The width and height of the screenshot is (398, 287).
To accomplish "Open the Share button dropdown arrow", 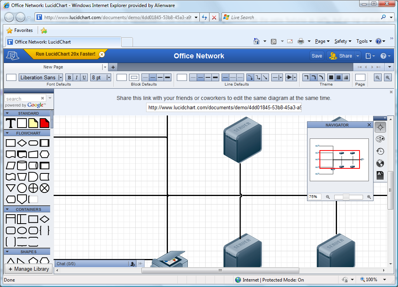I will click(x=358, y=56).
